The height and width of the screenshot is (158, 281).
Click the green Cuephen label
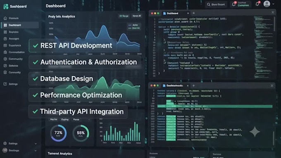point(243,5)
